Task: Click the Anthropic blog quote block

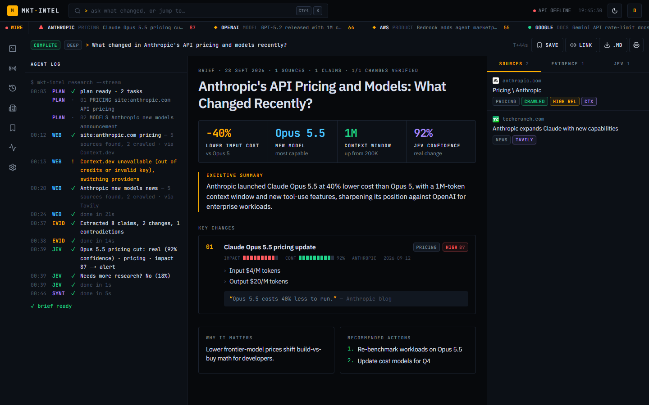Action: click(x=346, y=299)
